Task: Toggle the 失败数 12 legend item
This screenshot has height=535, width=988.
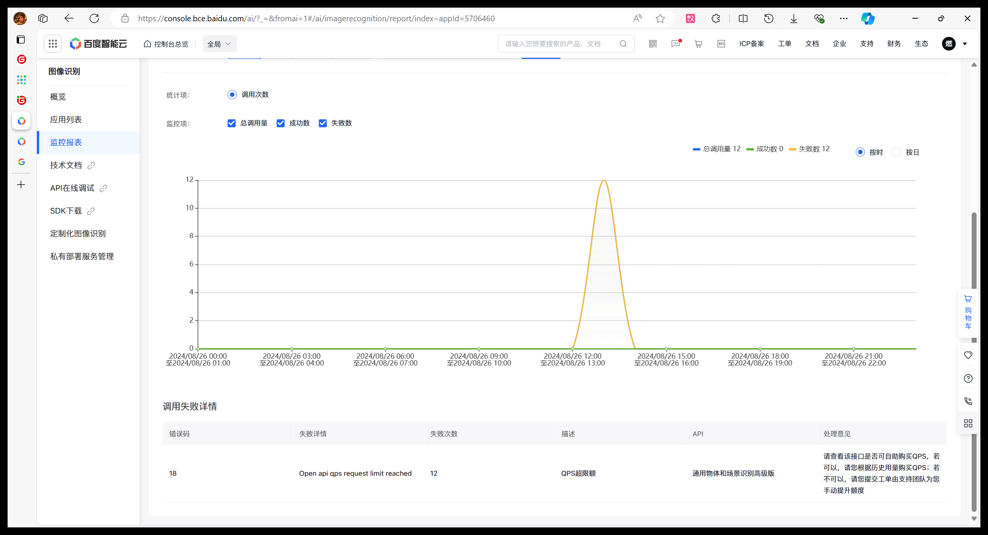Action: click(809, 149)
